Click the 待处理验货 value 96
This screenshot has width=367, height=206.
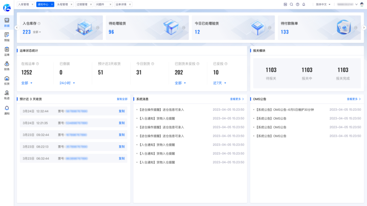[x=111, y=32]
